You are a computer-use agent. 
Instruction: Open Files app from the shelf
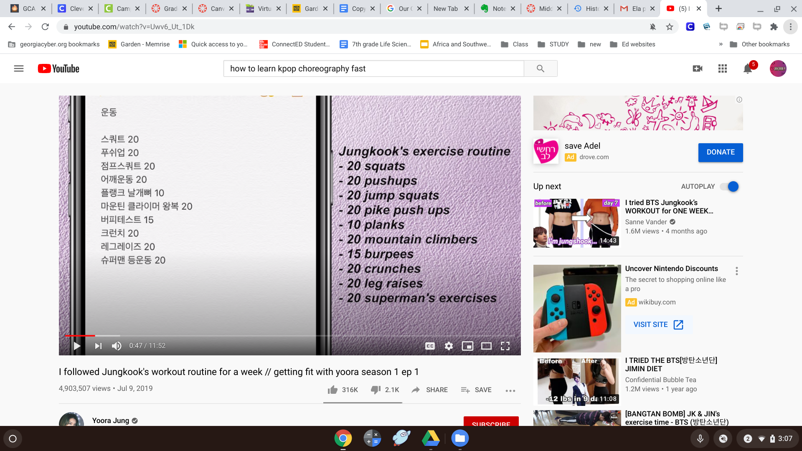pos(460,438)
